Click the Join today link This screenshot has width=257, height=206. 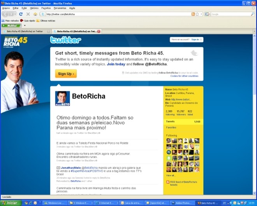[116, 64]
